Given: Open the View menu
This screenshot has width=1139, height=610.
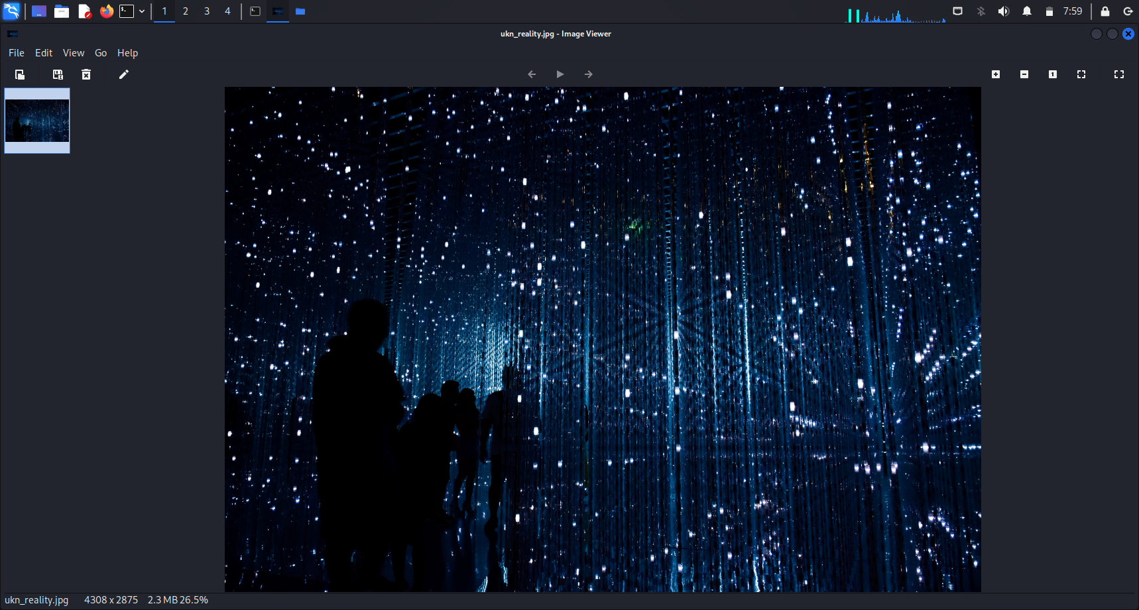Looking at the screenshot, I should point(74,53).
